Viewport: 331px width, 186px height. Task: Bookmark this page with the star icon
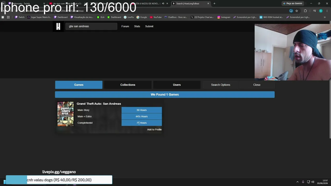(297, 11)
